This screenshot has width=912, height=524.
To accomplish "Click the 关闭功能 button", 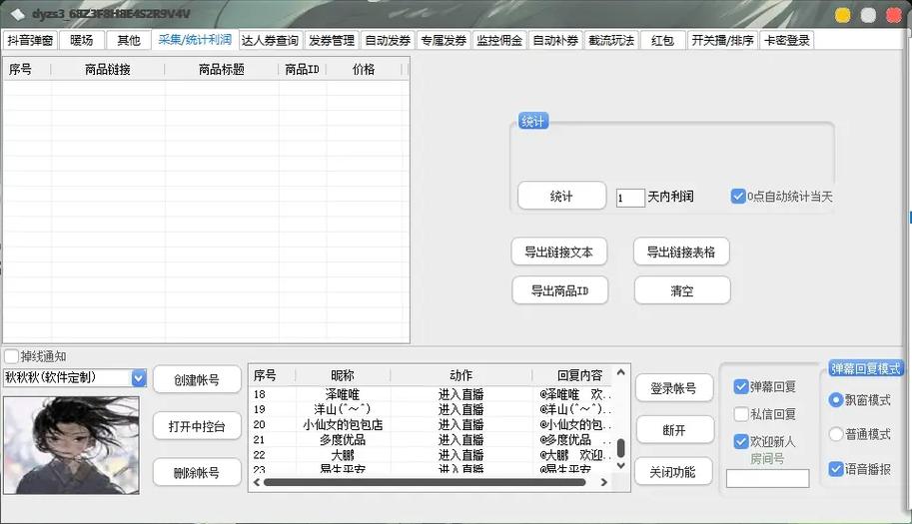I will (673, 472).
